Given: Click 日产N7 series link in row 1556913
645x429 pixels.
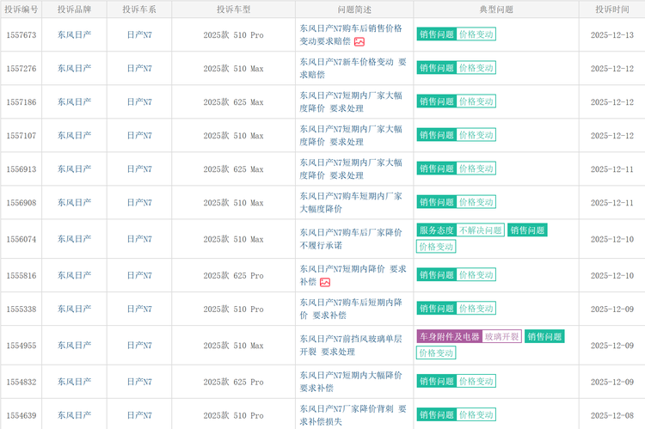Looking at the screenshot, I should [x=138, y=169].
